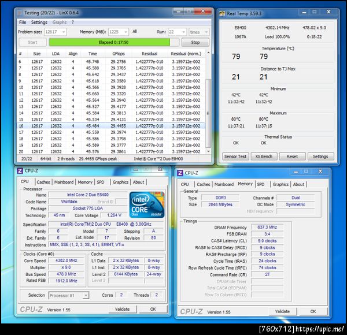Switch to Mainboard tab in right CPU-Z
347x335 pixels.
pyautogui.click(x=224, y=184)
